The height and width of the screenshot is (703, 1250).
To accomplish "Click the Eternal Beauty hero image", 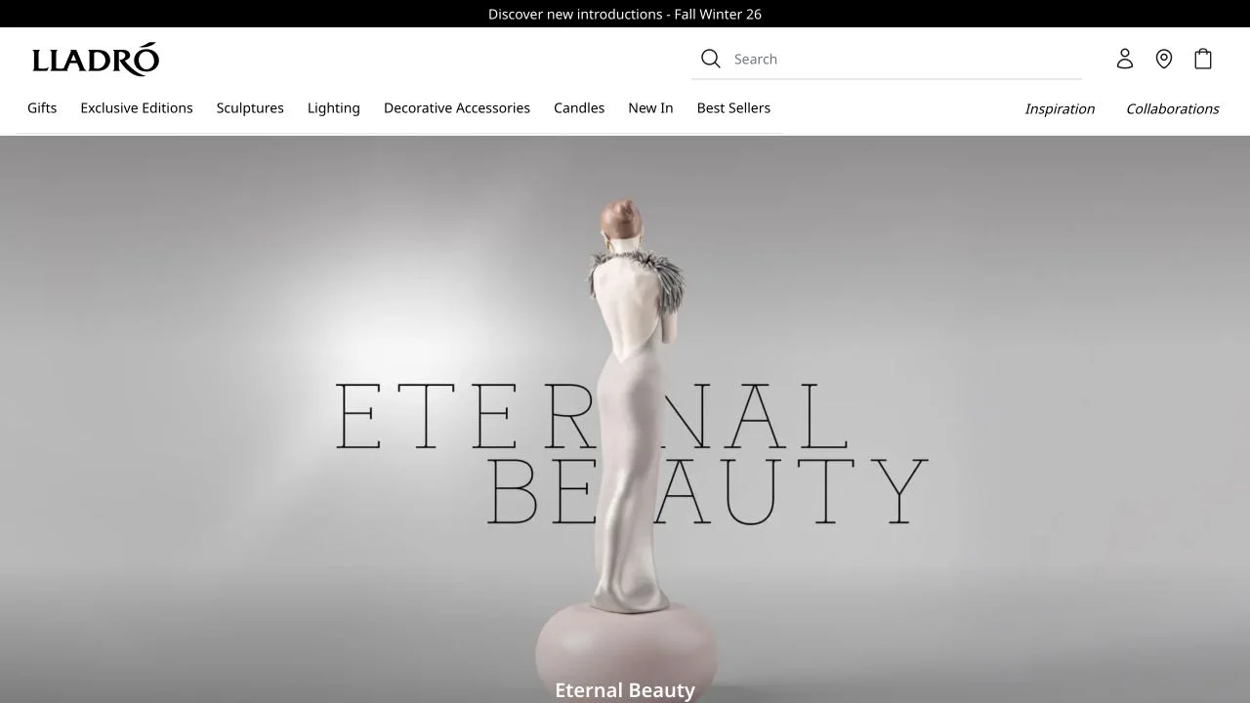I will [625, 419].
